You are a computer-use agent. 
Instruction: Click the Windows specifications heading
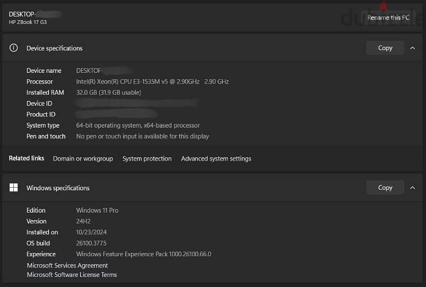click(x=58, y=188)
